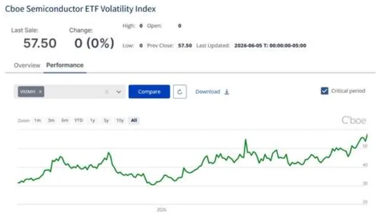Choose the 6m zoom range

point(65,120)
